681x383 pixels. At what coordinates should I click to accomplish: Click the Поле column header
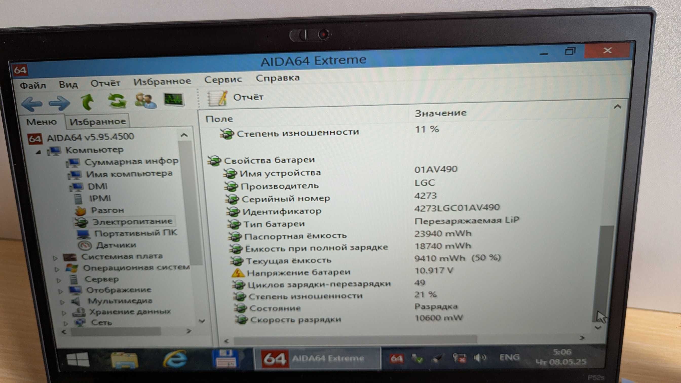[x=219, y=119]
